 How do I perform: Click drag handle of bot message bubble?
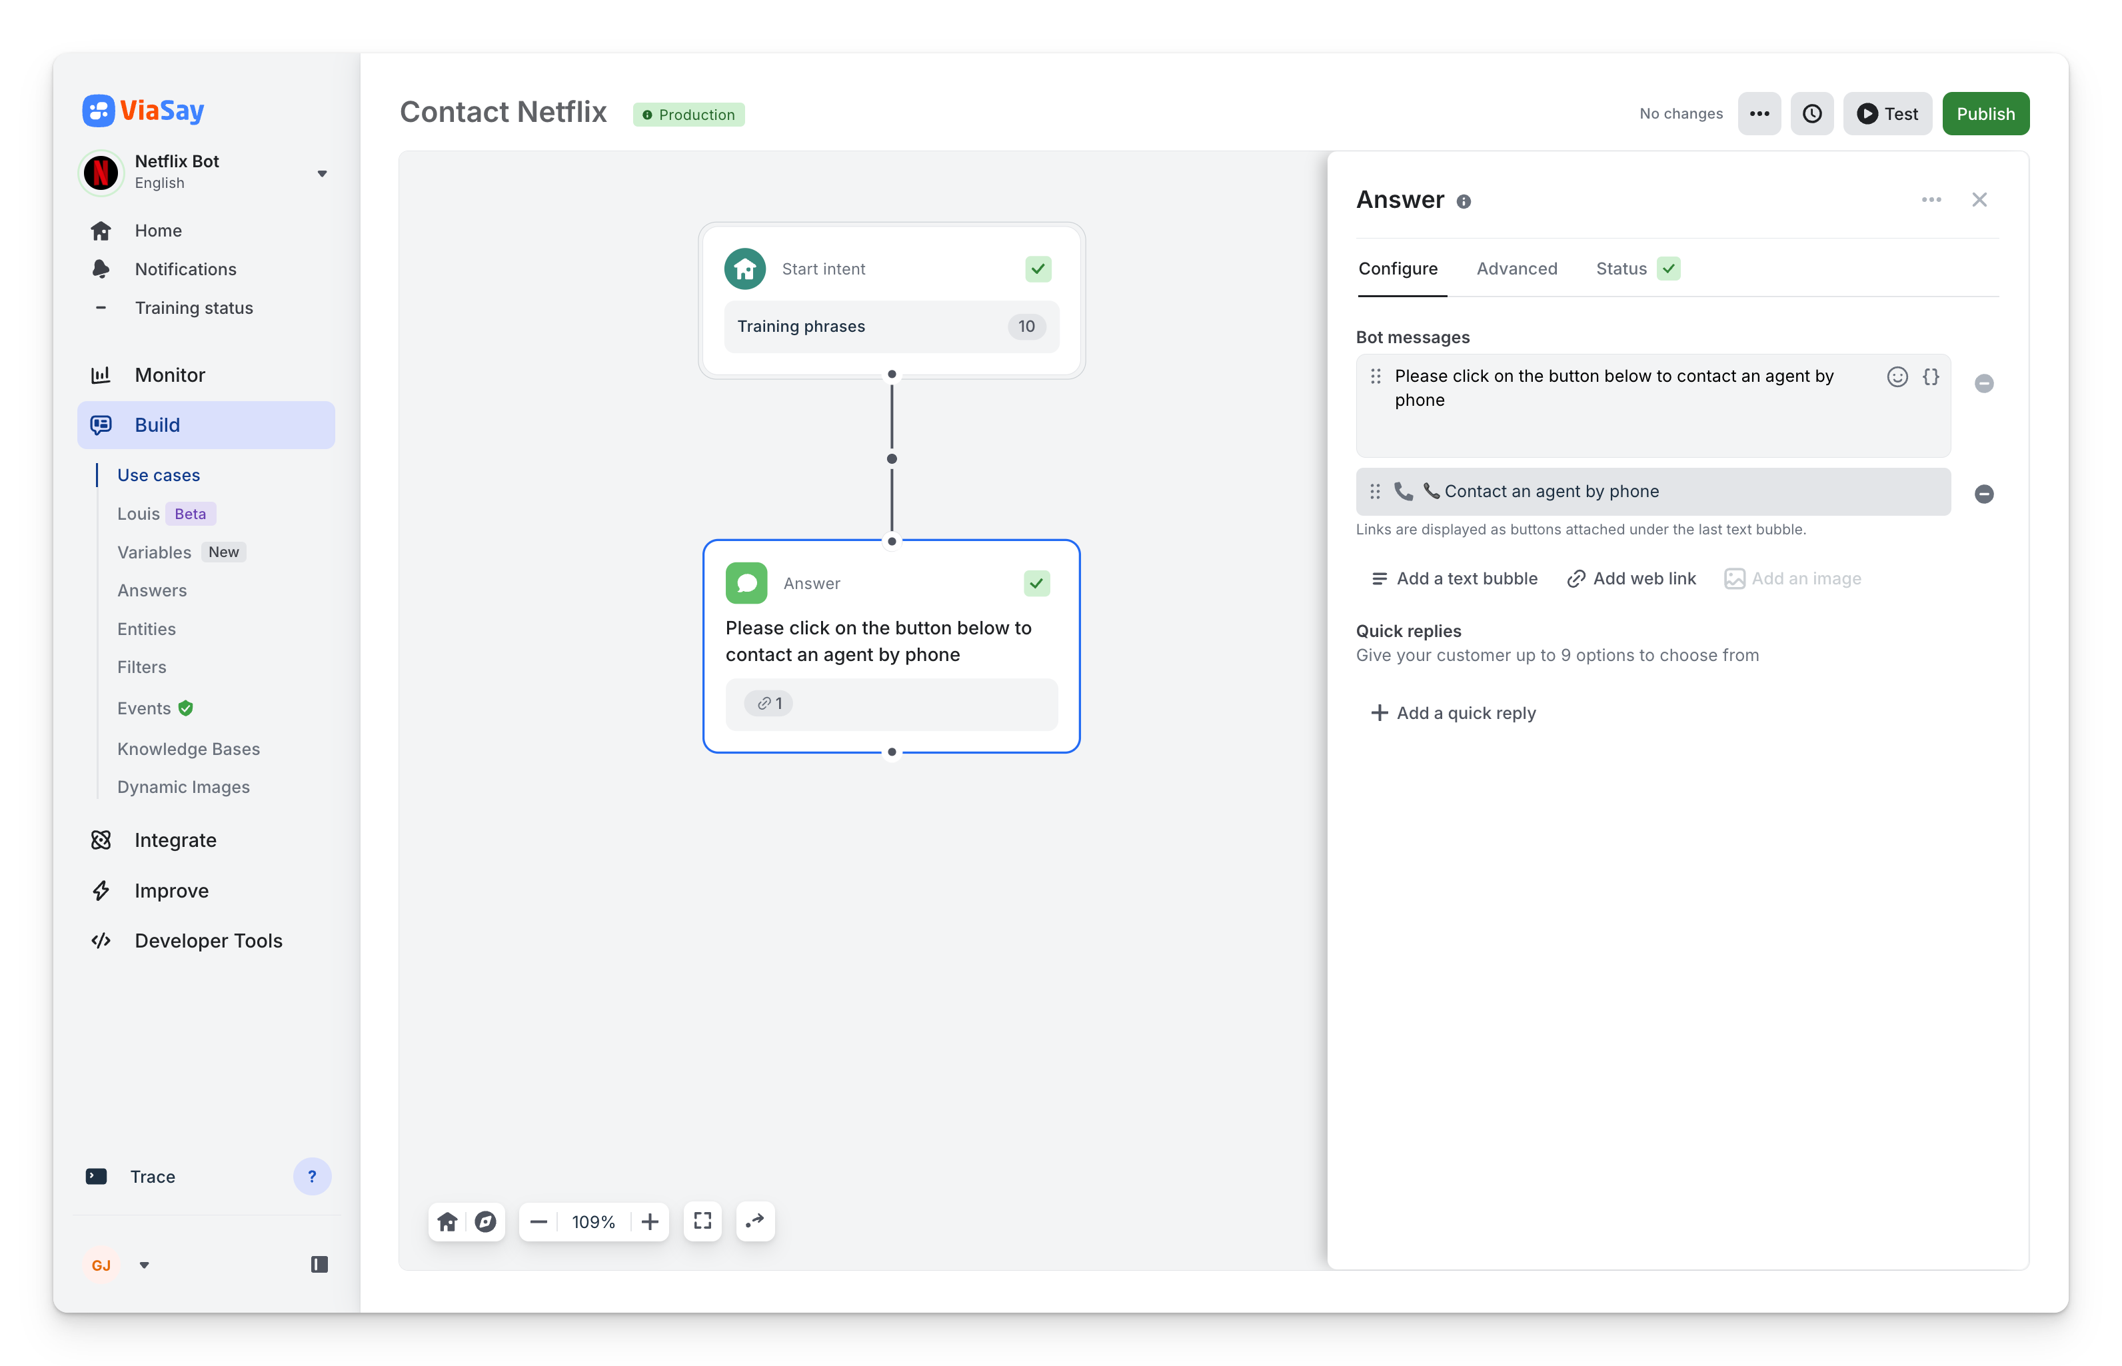coord(1376,376)
